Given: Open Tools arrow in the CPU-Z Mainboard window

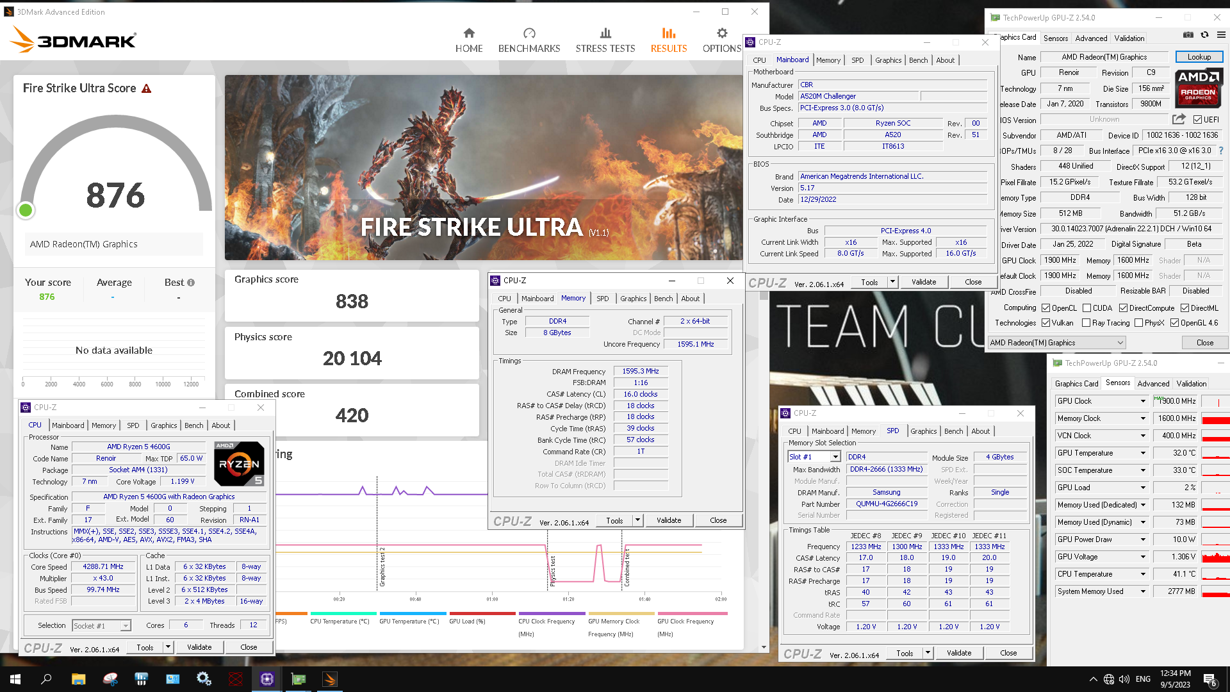Looking at the screenshot, I should (892, 282).
